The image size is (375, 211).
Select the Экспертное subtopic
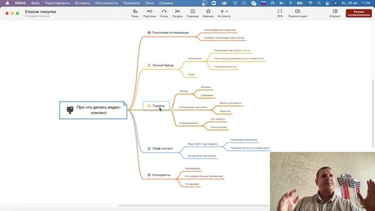pyautogui.click(x=195, y=59)
